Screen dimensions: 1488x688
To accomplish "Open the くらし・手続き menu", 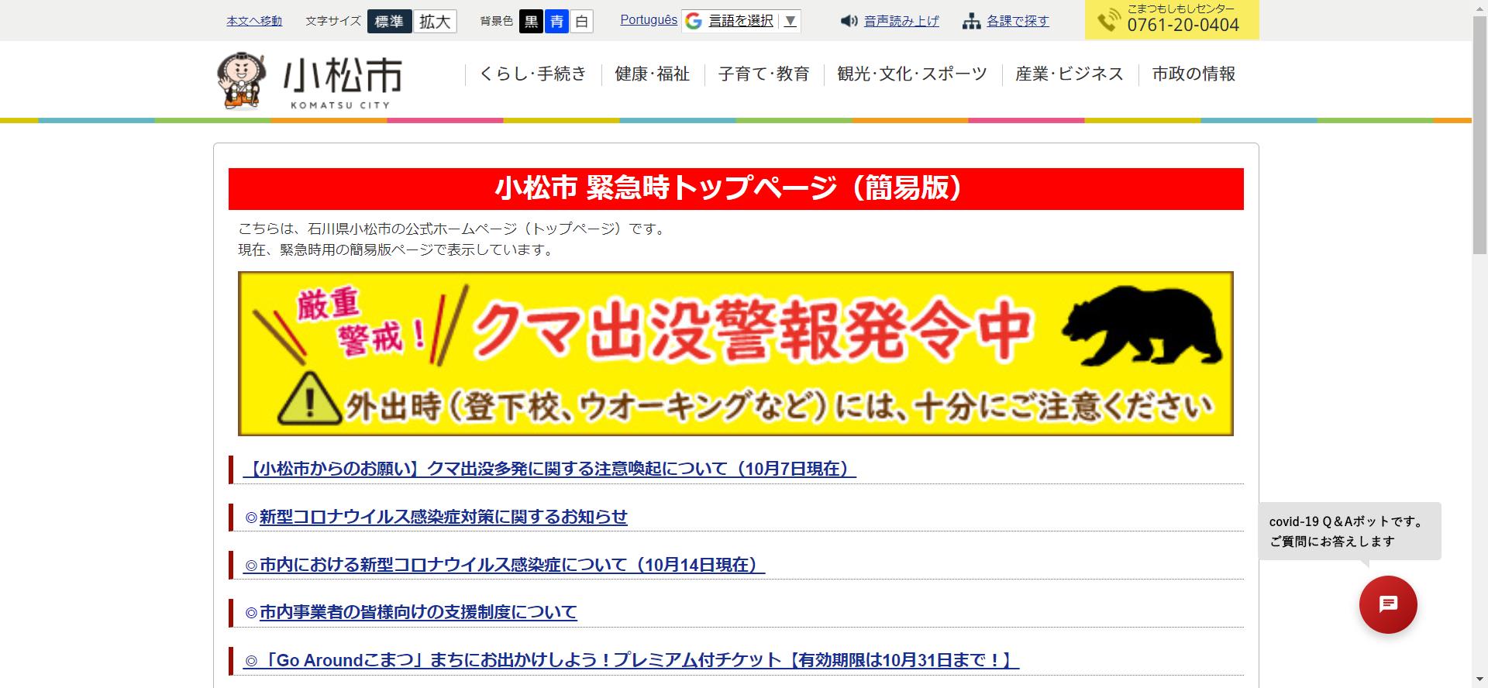I will click(x=532, y=74).
